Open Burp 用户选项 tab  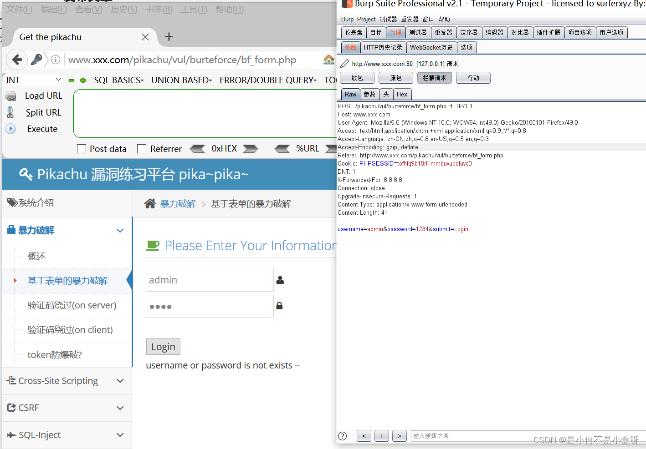point(611,32)
